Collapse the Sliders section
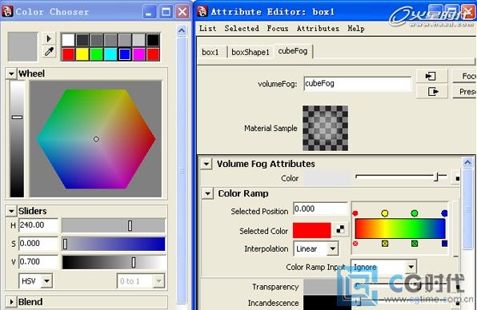 11,211
